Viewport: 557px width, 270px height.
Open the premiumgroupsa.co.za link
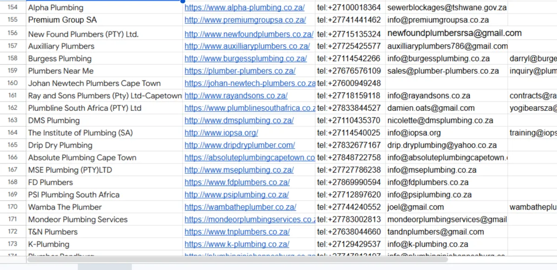coord(245,20)
